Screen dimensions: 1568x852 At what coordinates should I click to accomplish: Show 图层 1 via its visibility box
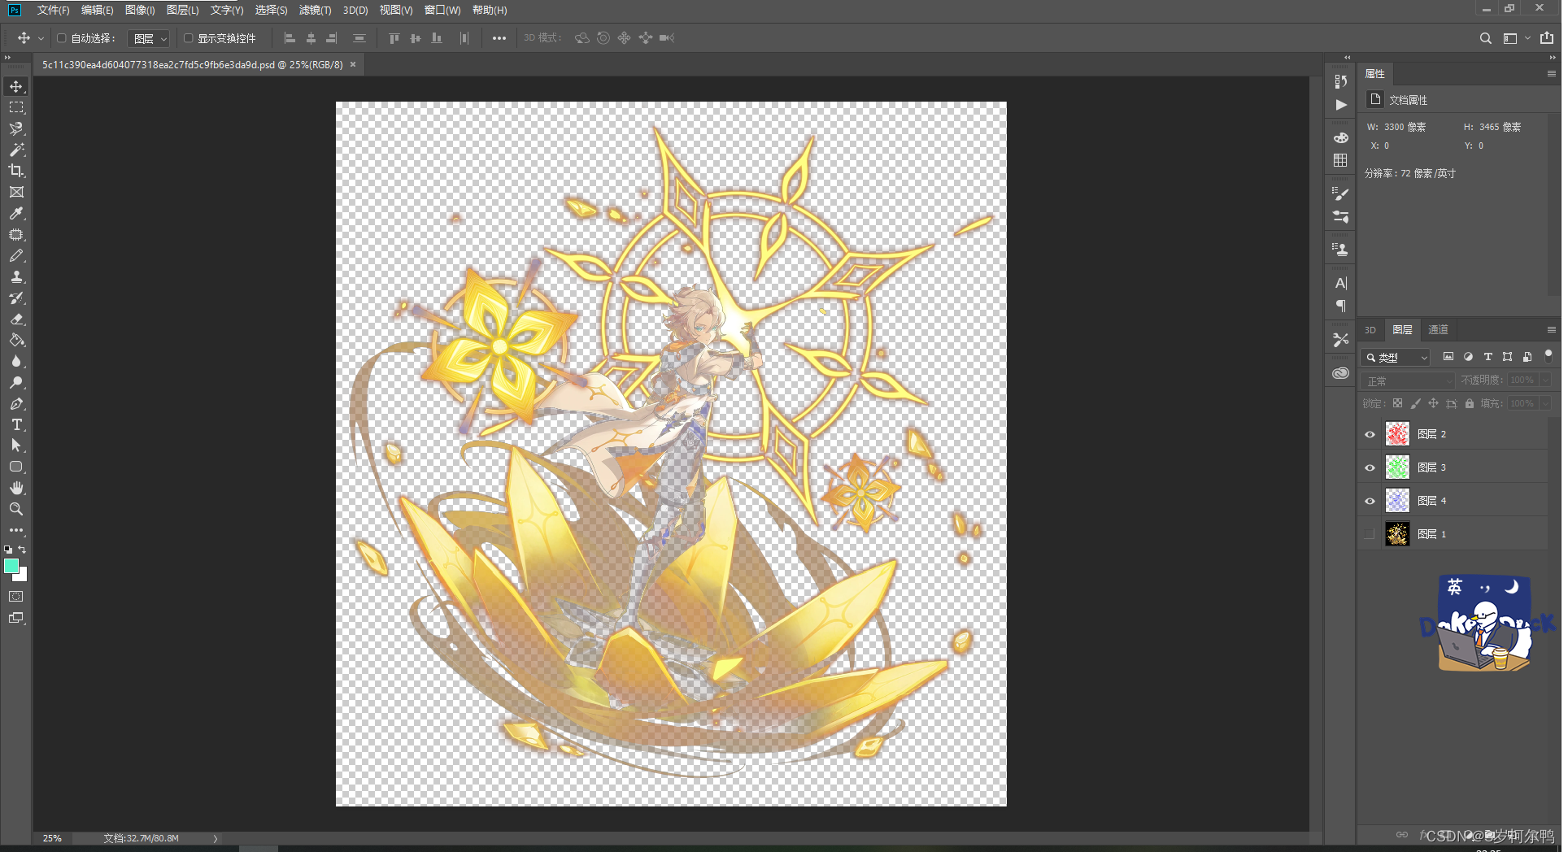coord(1370,534)
